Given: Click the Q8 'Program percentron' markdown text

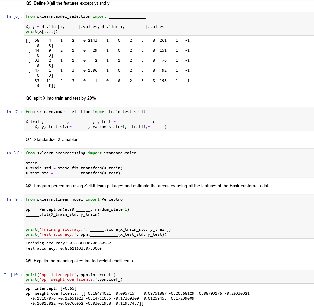Looking at the screenshot, I should [x=148, y=186].
